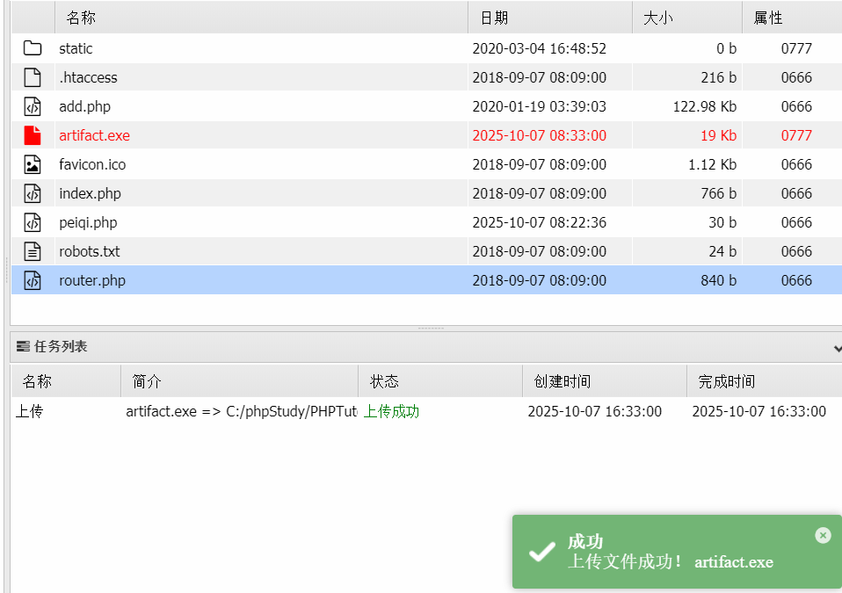Sort files by the 属性 column header
The image size is (842, 593).
coord(768,18)
